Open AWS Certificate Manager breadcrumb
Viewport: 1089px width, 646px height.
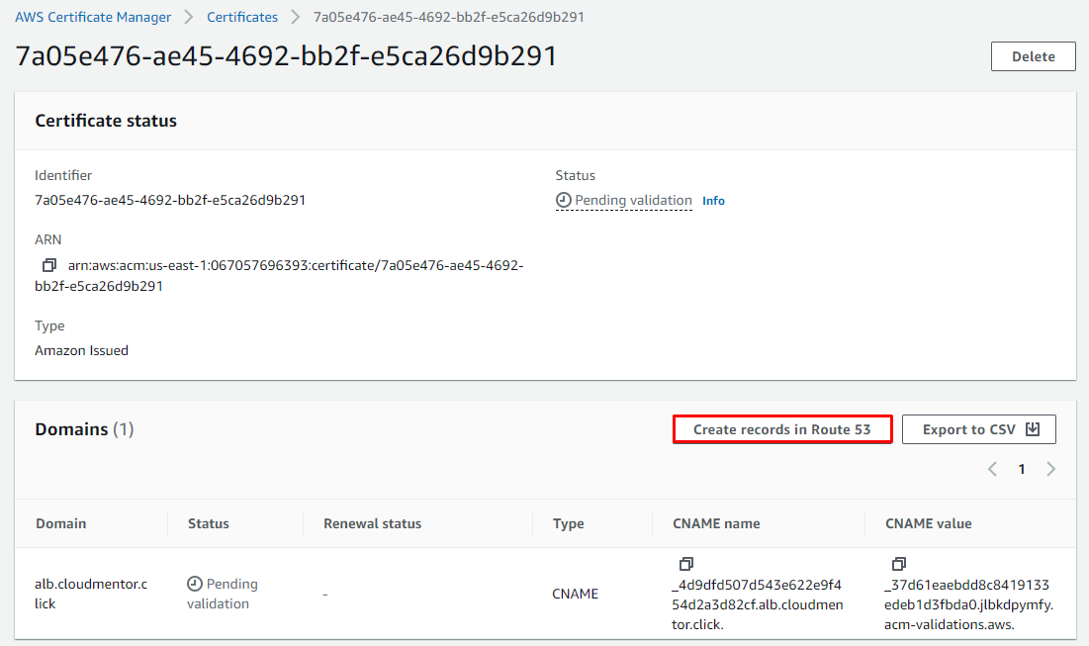click(93, 17)
